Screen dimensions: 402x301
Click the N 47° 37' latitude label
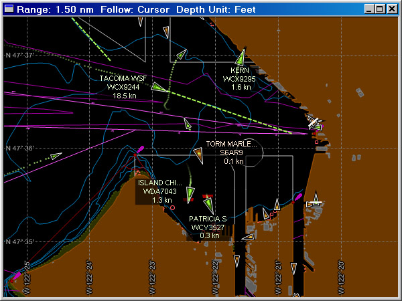[x=19, y=56]
